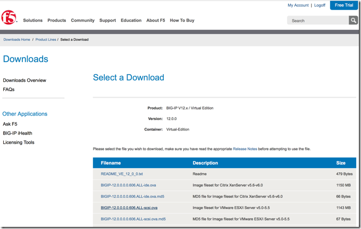361x229 pixels.
Task: Download BIGIP-12.0.0.0.0.606.ALL-scsi.ova file
Action: click(x=129, y=208)
